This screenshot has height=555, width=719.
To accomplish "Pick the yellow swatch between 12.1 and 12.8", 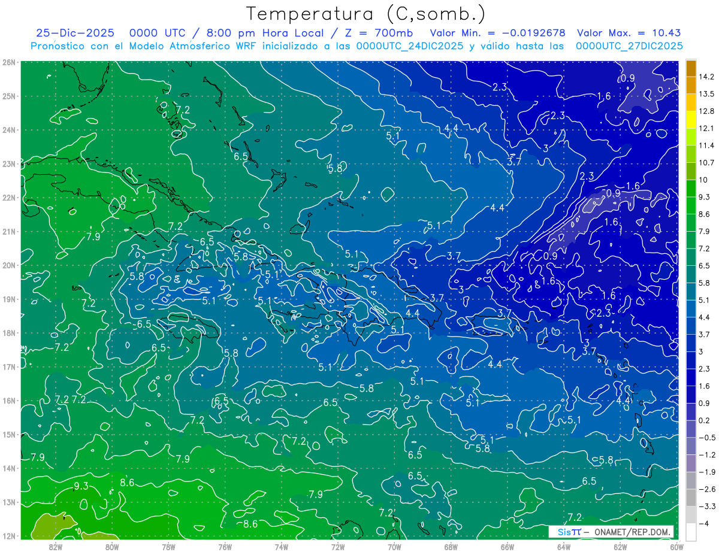I will point(691,120).
